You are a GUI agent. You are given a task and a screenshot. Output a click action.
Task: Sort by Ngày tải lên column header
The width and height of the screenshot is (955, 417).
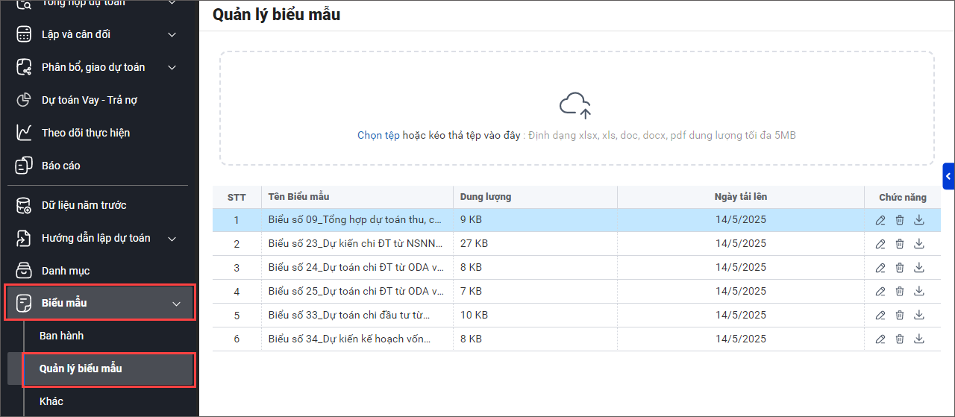click(x=740, y=197)
